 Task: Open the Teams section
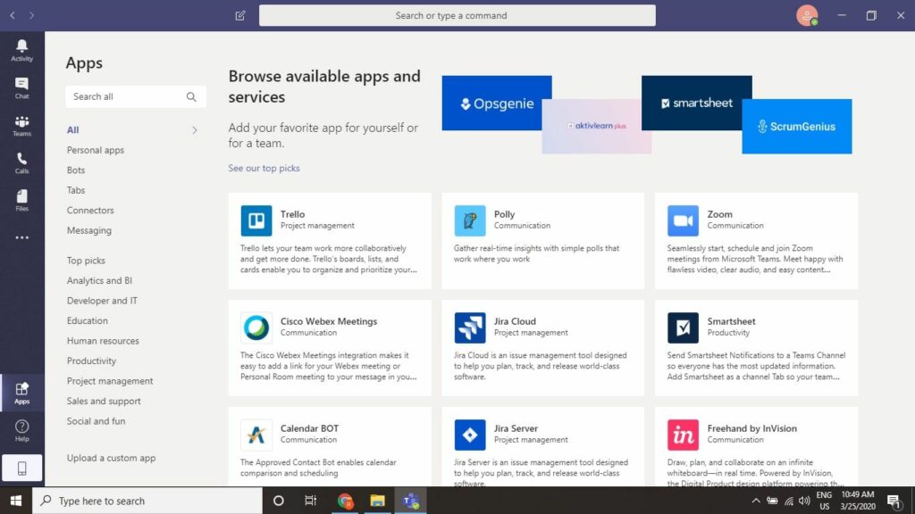[21, 125]
